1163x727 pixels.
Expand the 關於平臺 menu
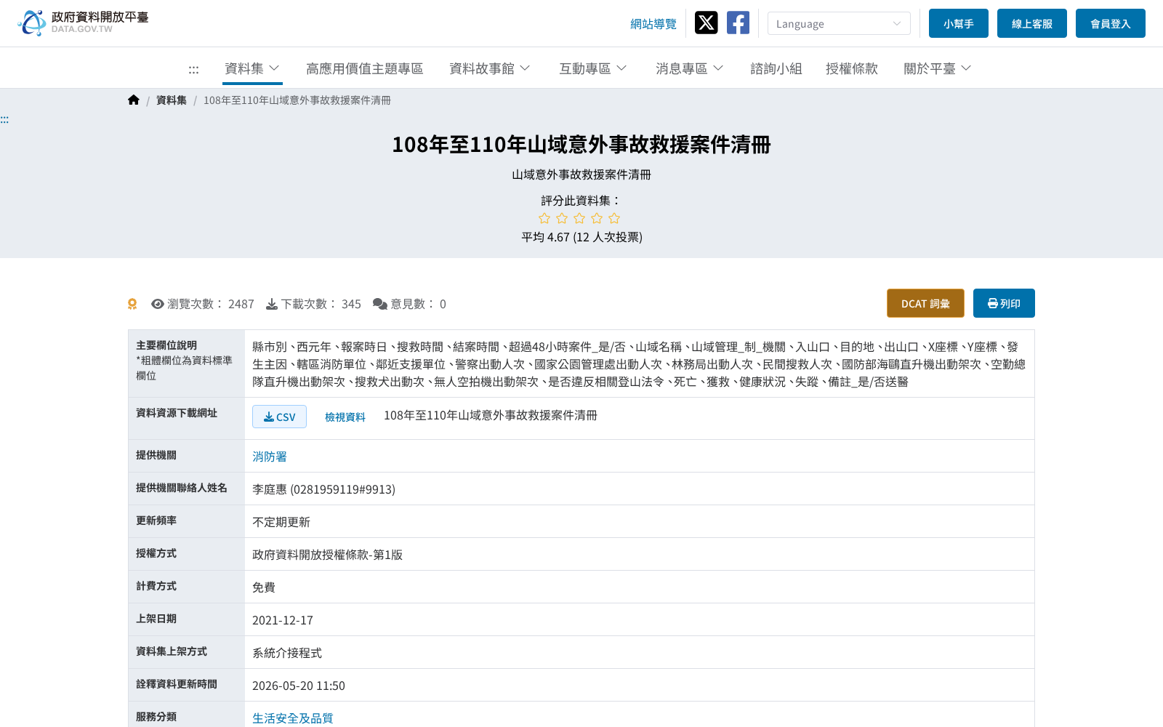(938, 68)
